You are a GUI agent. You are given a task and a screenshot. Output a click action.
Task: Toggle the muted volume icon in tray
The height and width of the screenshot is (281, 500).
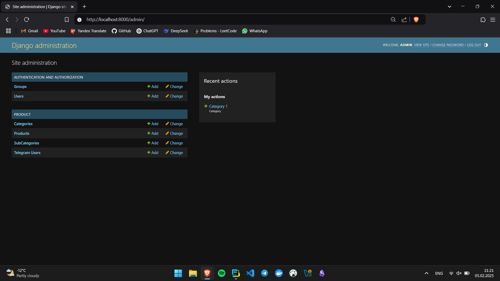point(459,273)
